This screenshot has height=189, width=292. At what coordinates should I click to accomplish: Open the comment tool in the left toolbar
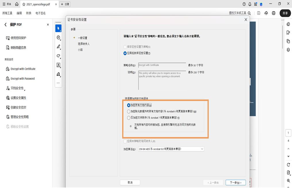tap(58, 38)
